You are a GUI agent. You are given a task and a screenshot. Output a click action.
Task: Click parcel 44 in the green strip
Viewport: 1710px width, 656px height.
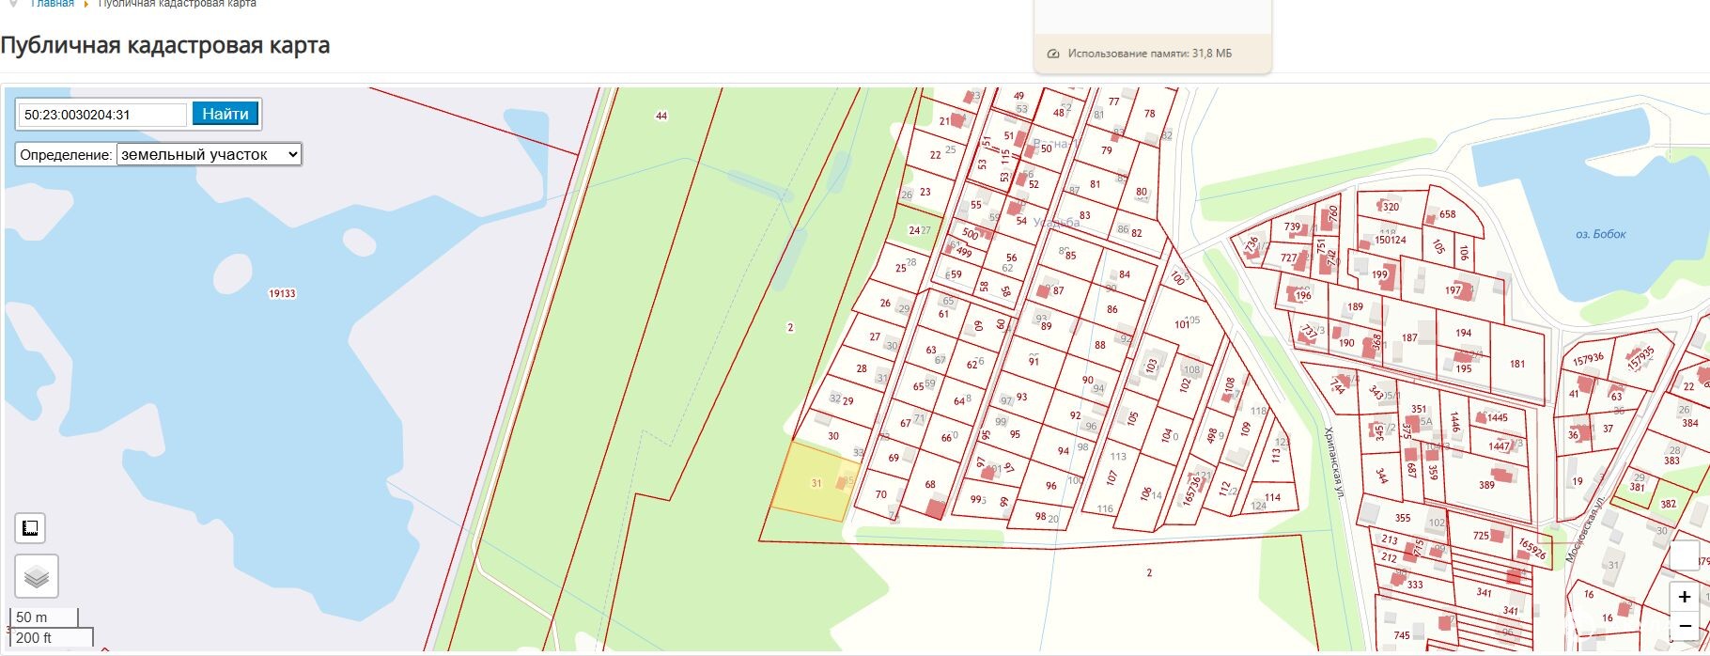pyautogui.click(x=661, y=116)
